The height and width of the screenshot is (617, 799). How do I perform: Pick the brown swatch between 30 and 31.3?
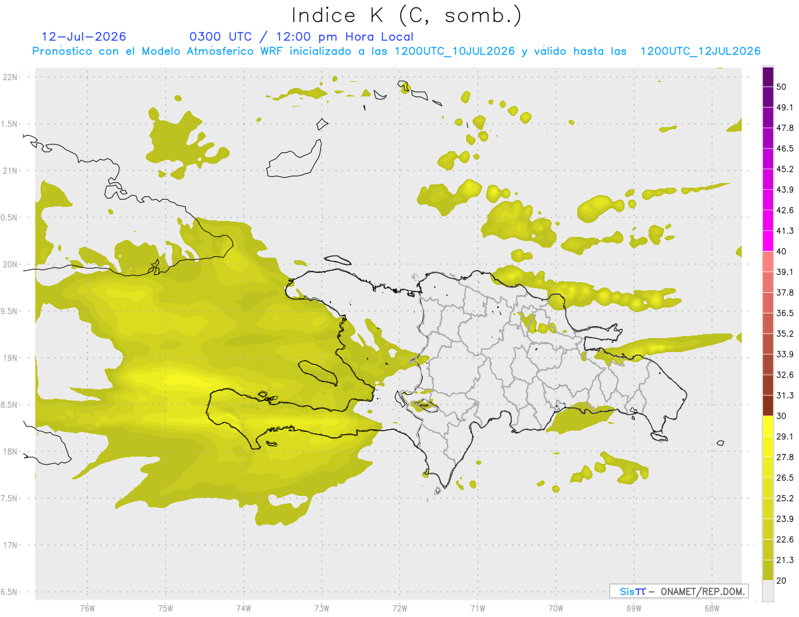(x=768, y=406)
